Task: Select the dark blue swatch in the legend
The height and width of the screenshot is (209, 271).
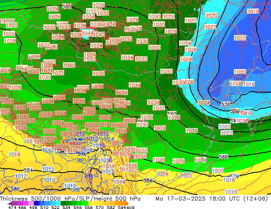Action: pos(36,203)
